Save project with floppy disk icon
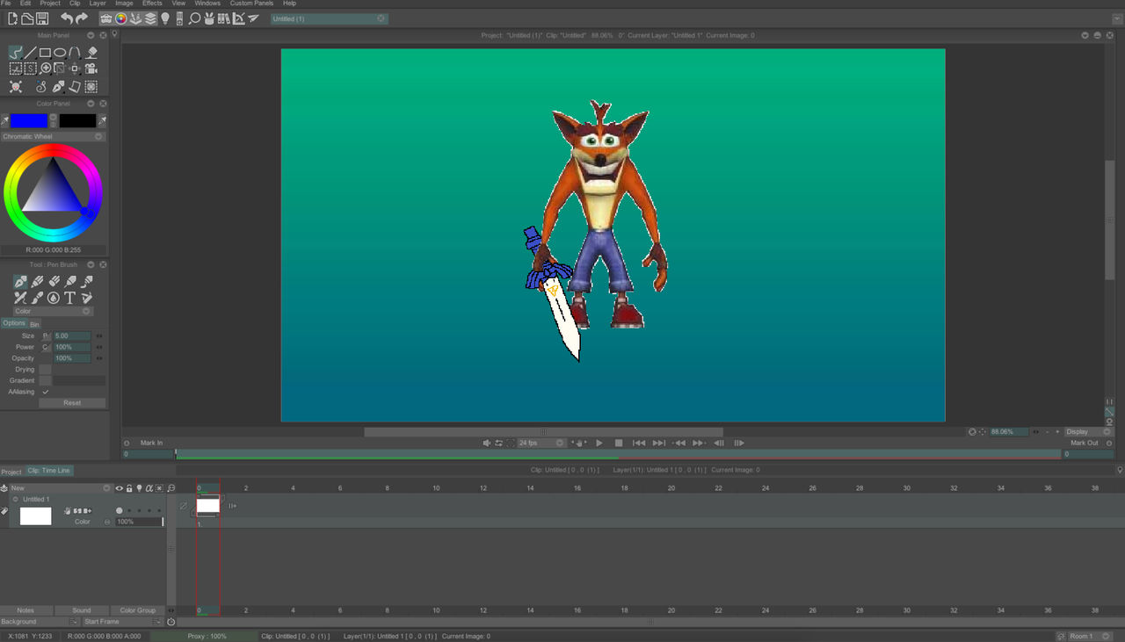 coord(41,18)
